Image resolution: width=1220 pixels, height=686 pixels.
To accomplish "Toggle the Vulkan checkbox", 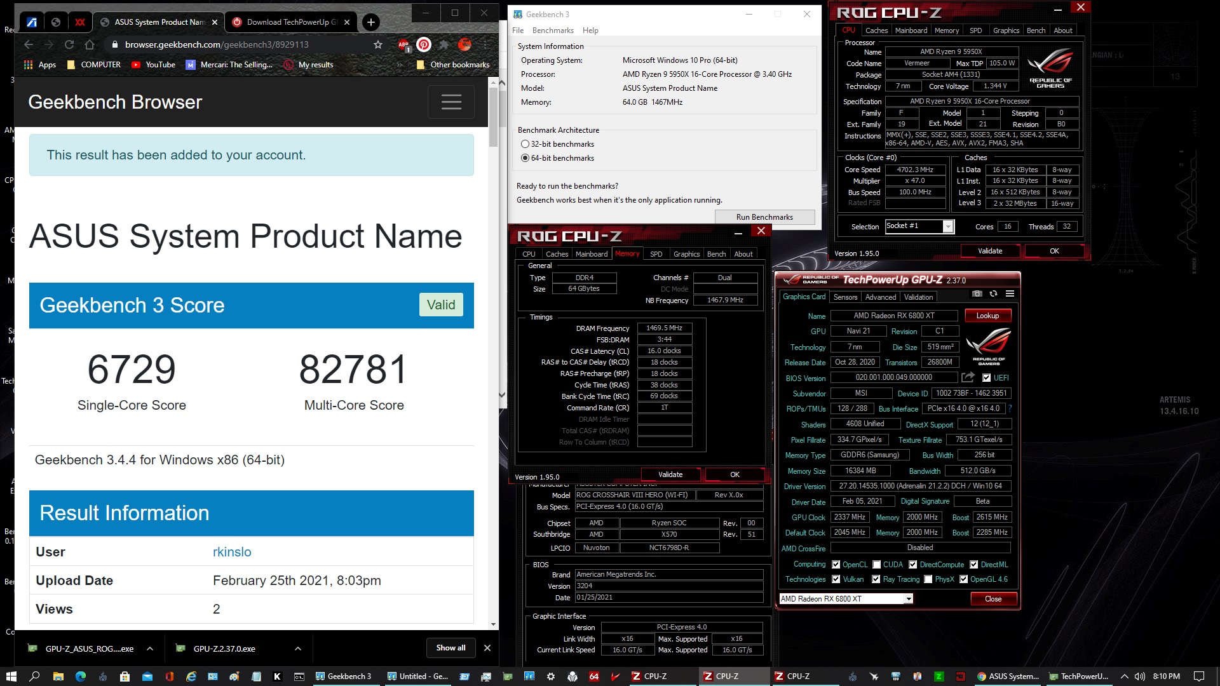I will (836, 579).
